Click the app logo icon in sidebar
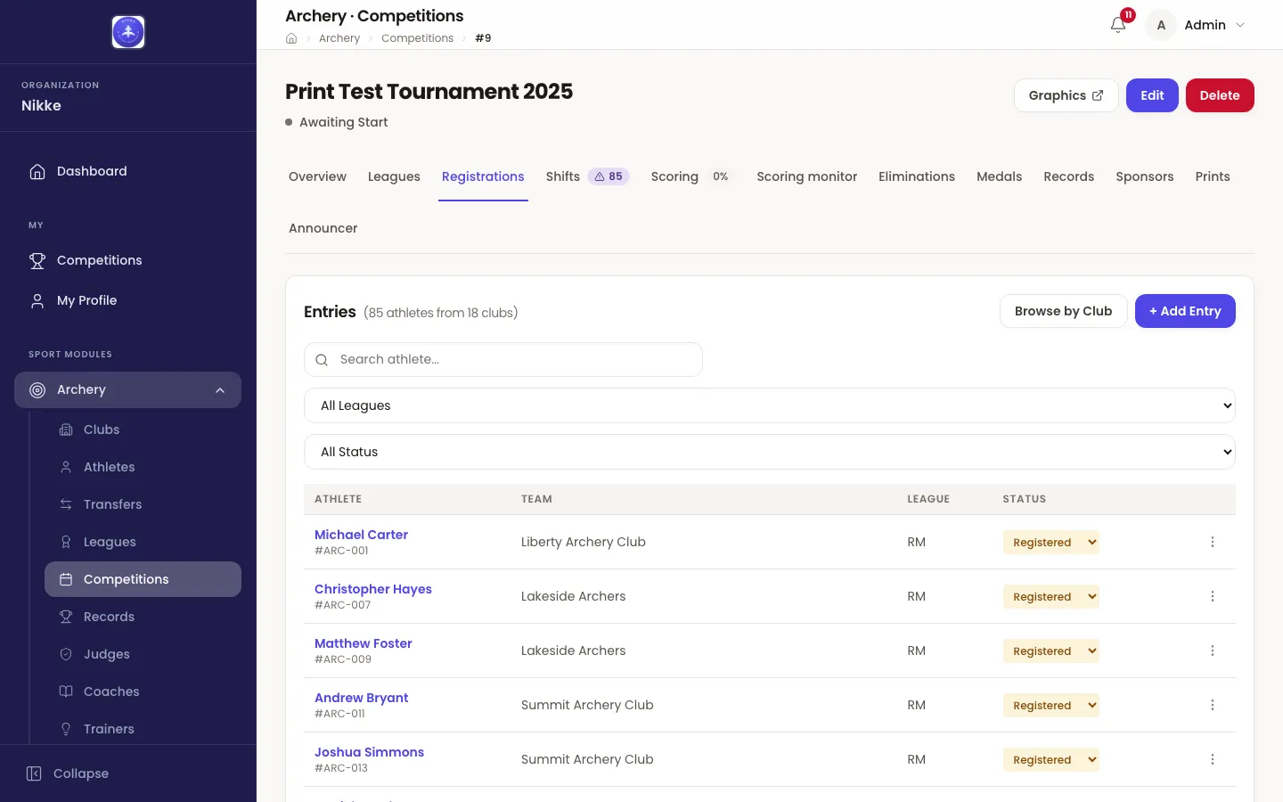The height and width of the screenshot is (802, 1283). [128, 32]
